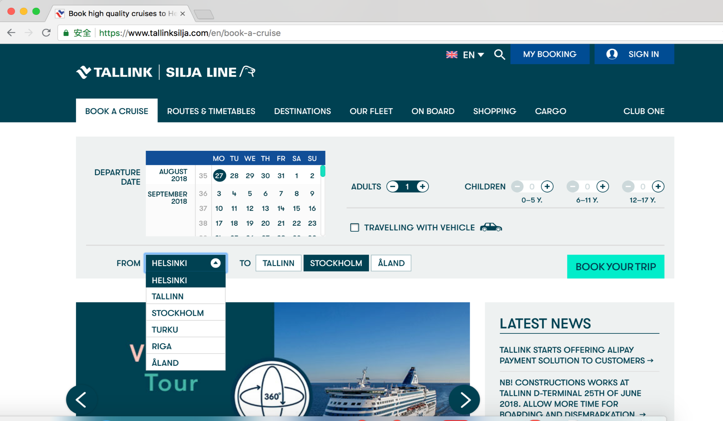
Task: Click the UK flag icon
Action: click(452, 55)
